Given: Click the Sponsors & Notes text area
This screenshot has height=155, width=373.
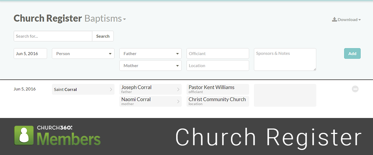Looking at the screenshot, I should [x=285, y=60].
